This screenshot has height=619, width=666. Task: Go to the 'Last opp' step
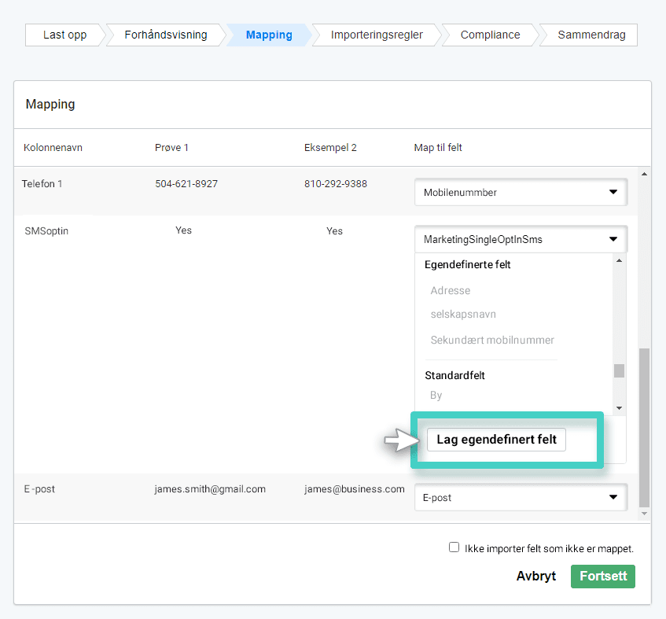coord(64,35)
